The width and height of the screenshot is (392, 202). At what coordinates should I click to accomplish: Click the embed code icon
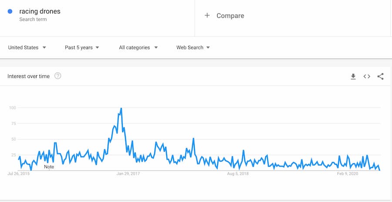click(367, 77)
